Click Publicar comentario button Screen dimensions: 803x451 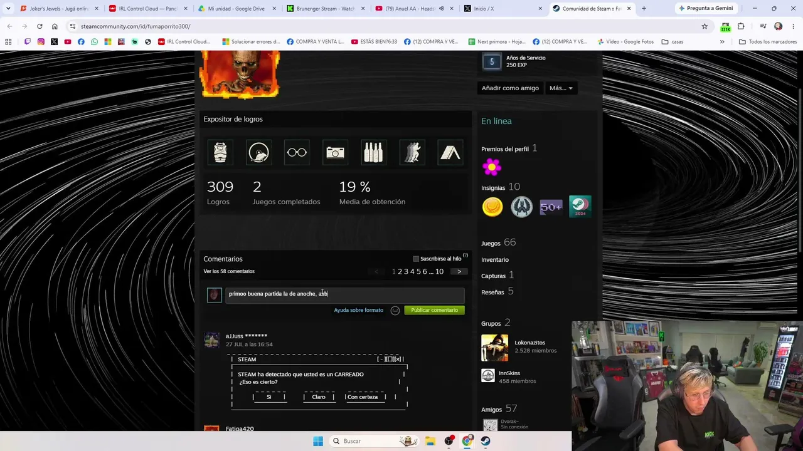(434, 310)
